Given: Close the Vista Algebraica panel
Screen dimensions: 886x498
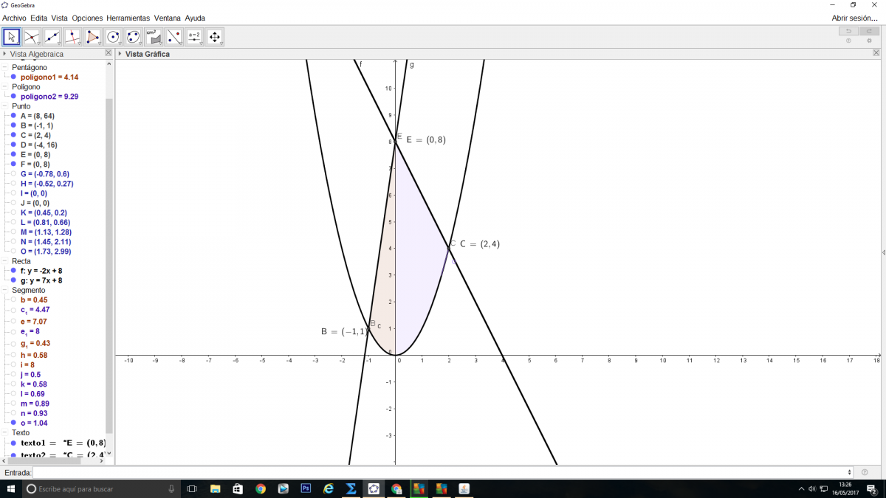Looking at the screenshot, I should coord(109,54).
